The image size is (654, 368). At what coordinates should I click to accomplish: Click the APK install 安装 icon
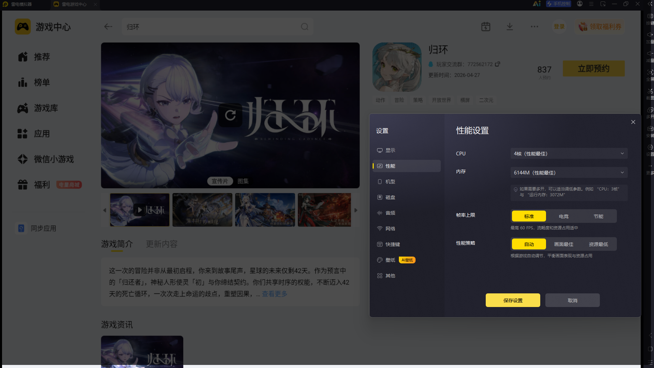[x=650, y=128]
